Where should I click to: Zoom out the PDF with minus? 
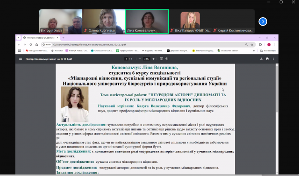(140, 59)
